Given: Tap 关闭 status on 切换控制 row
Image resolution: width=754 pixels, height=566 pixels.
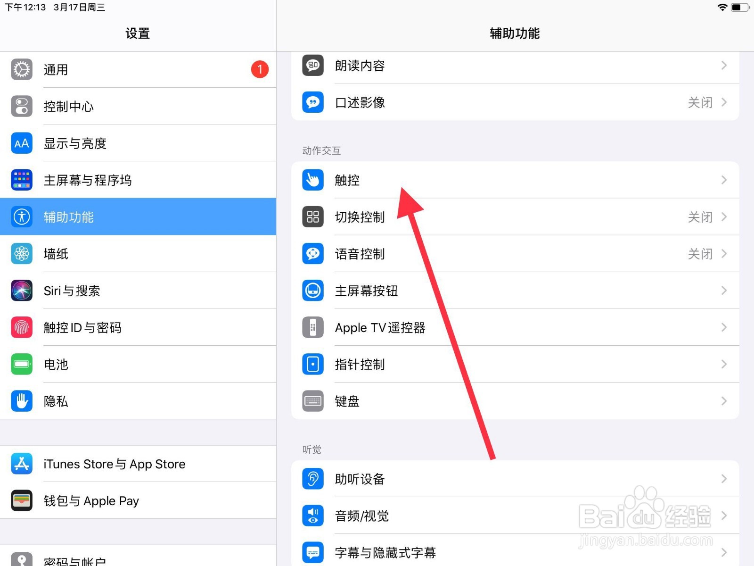Looking at the screenshot, I should click(700, 217).
